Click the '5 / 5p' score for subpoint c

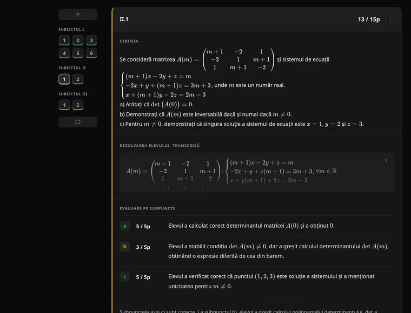[143, 277]
